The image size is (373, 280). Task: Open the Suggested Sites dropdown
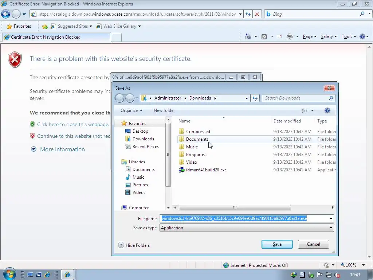pos(91,26)
